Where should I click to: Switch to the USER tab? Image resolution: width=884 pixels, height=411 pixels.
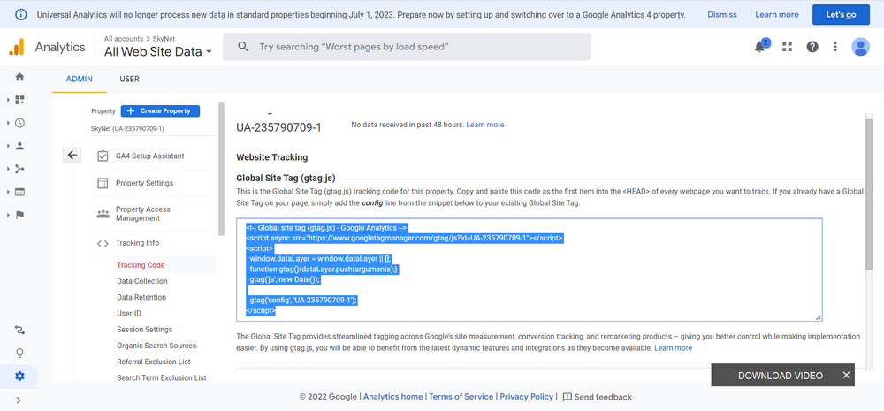pos(129,79)
